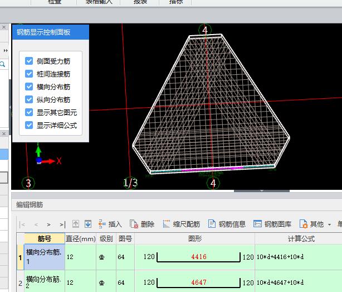Go to previous rebar record

[36, 224]
